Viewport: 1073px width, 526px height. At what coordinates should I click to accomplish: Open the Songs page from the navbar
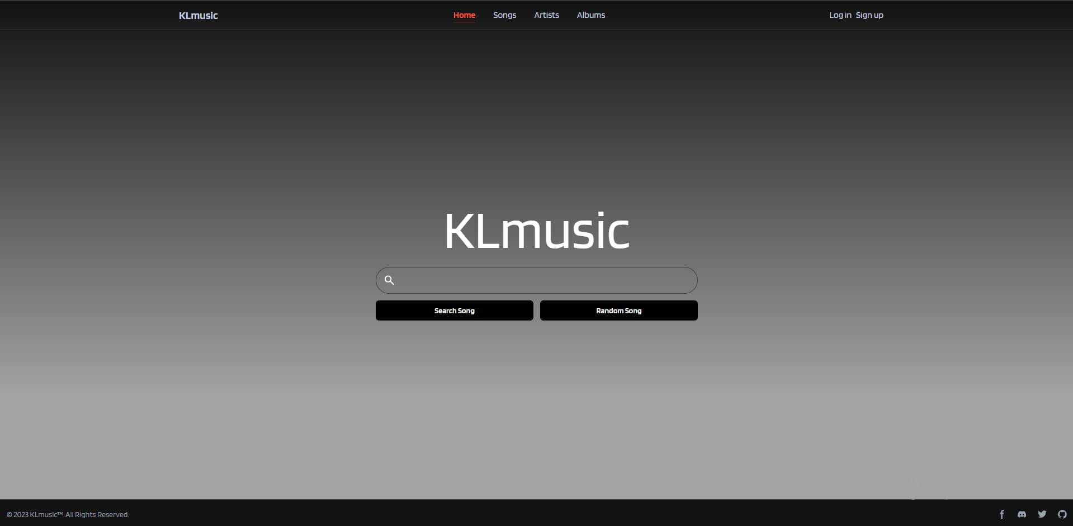pos(504,15)
